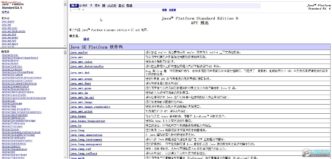This screenshot has width=332, height=159.
Task: Open AbstractPreferences class link
Action: point(14,124)
